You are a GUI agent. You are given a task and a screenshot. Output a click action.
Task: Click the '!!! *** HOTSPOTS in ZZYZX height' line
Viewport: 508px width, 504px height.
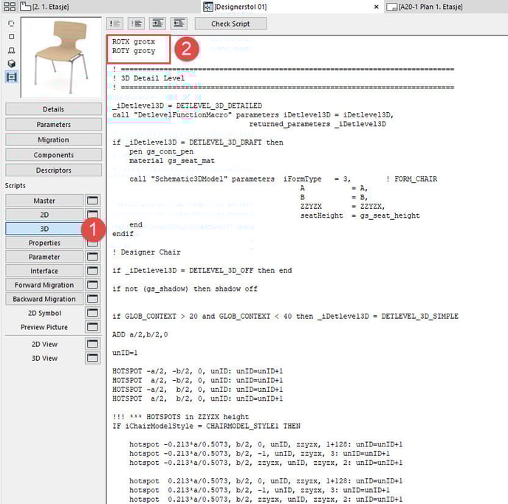point(180,417)
